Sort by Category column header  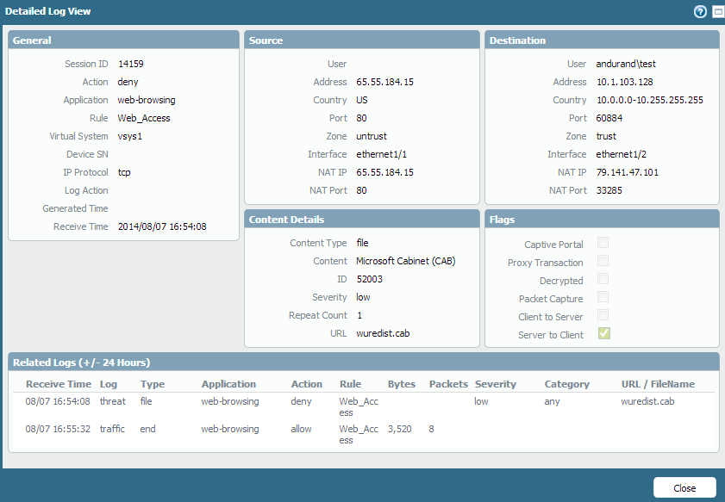tap(566, 384)
